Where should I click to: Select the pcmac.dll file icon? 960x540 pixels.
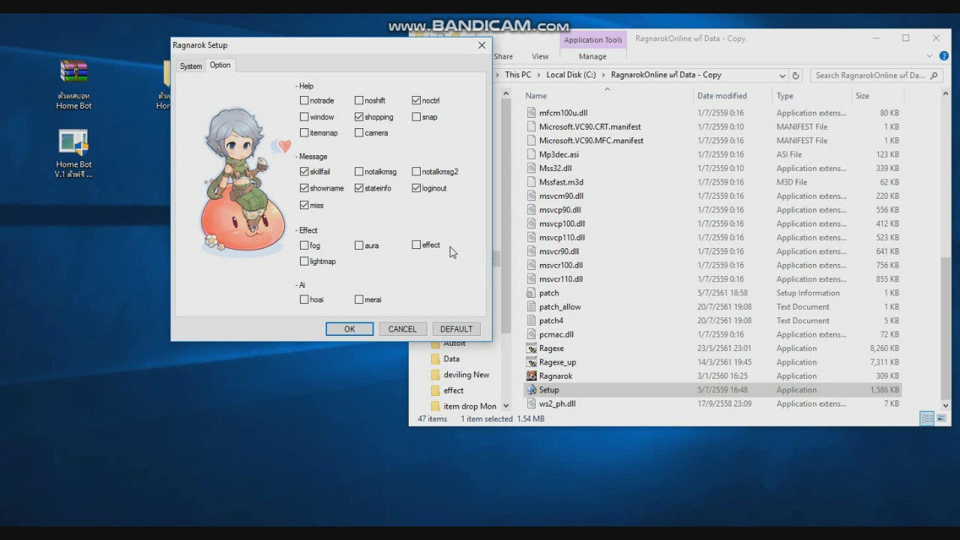click(532, 334)
